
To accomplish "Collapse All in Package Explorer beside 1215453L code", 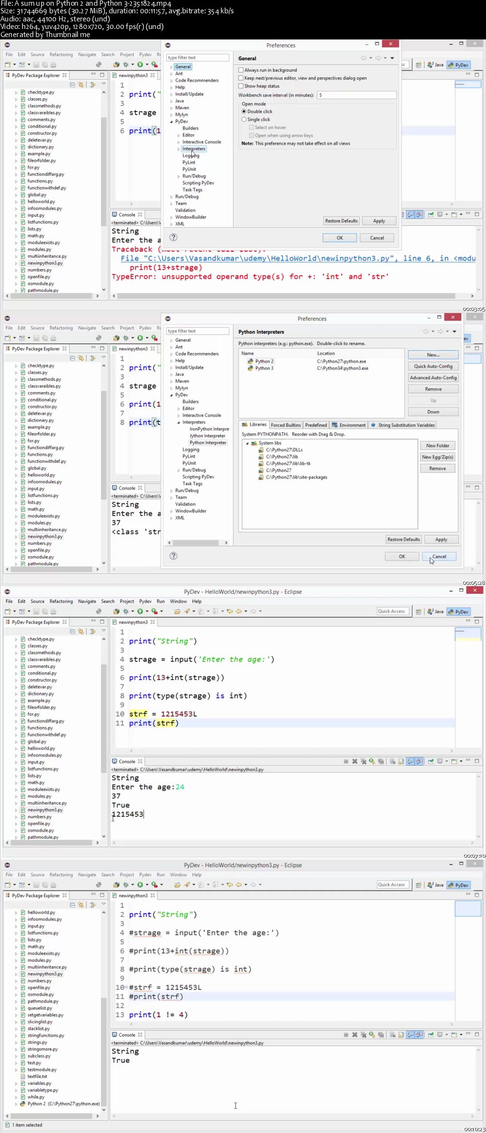I will pyautogui.click(x=73, y=631).
